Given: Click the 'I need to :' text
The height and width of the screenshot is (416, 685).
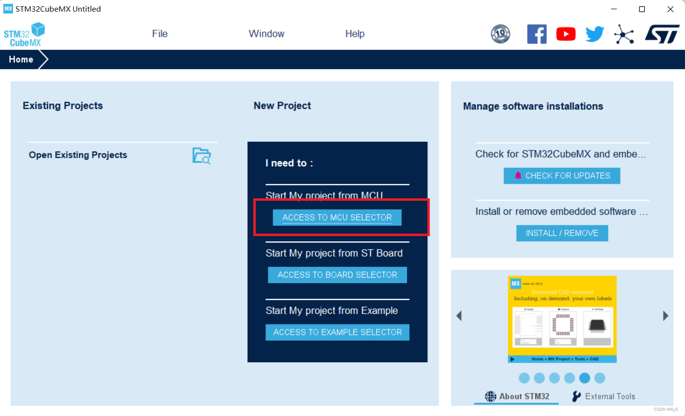Looking at the screenshot, I should (289, 163).
